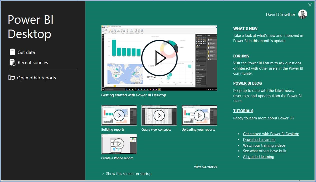The height and width of the screenshot is (182, 316).
Task: Click the Get data cylinder icon
Action: point(12,52)
